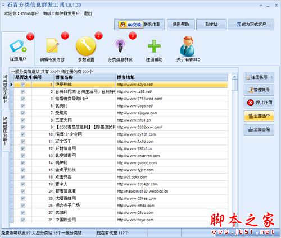The width and height of the screenshot is (281, 238).
Task: Click status text 现在有代理 117个
Action: click(x=112, y=233)
